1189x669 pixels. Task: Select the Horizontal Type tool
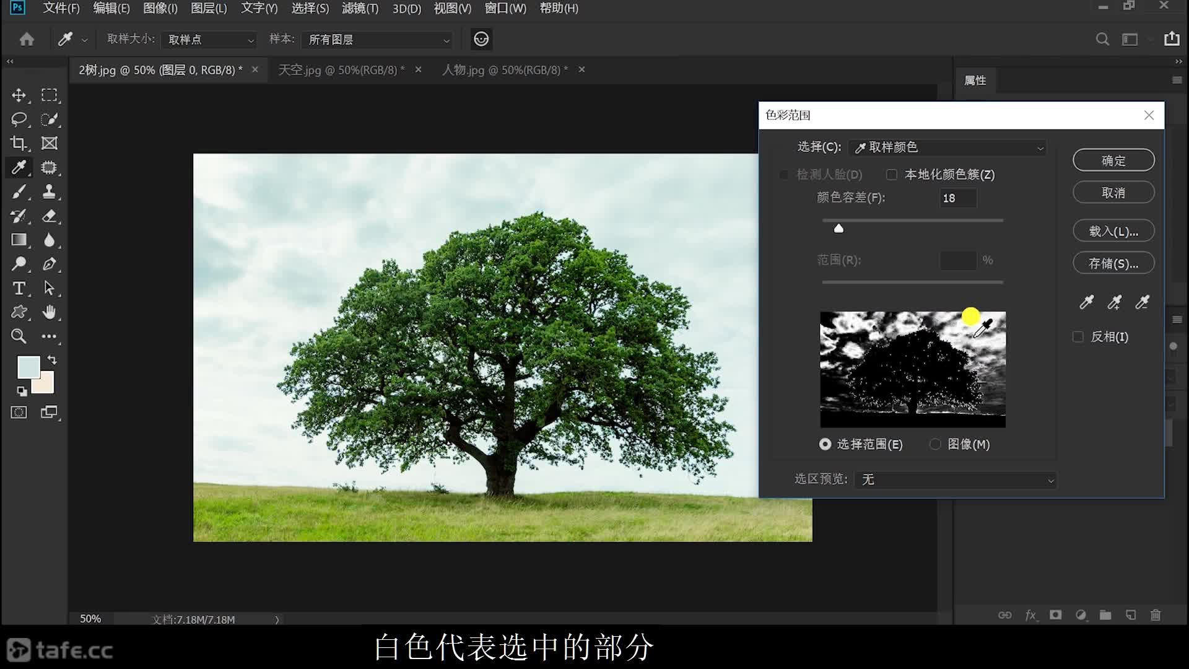click(x=19, y=288)
